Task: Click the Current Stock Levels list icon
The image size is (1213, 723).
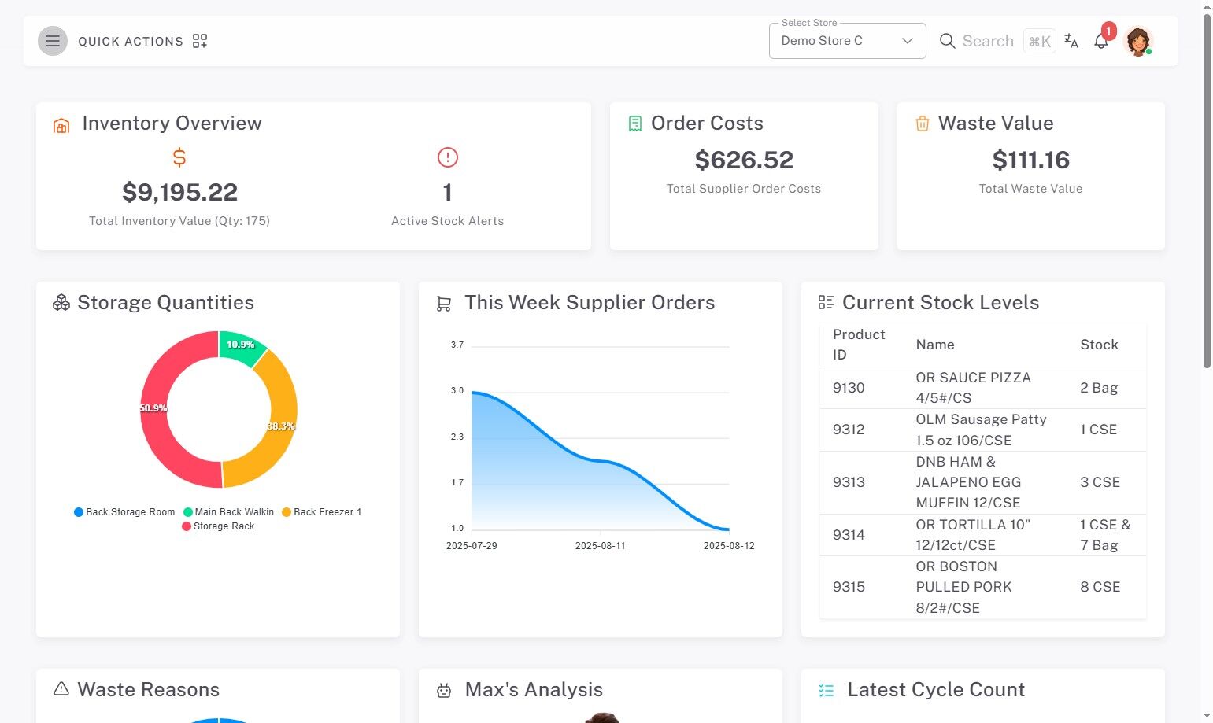Action: coord(826,303)
